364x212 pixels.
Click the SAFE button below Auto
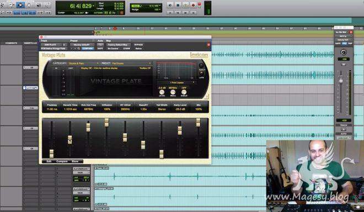pos(100,48)
